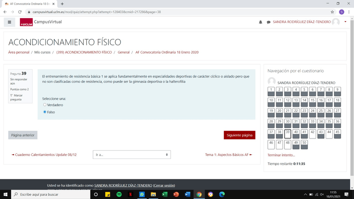Viewport: 354px width, 199px height.
Task: Open Spotify from taskbar
Action: click(119, 194)
